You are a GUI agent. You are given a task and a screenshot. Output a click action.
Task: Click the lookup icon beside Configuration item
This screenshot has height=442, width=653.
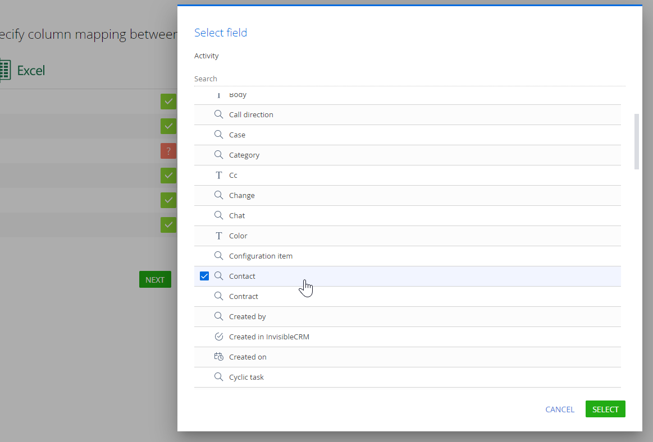(x=218, y=256)
